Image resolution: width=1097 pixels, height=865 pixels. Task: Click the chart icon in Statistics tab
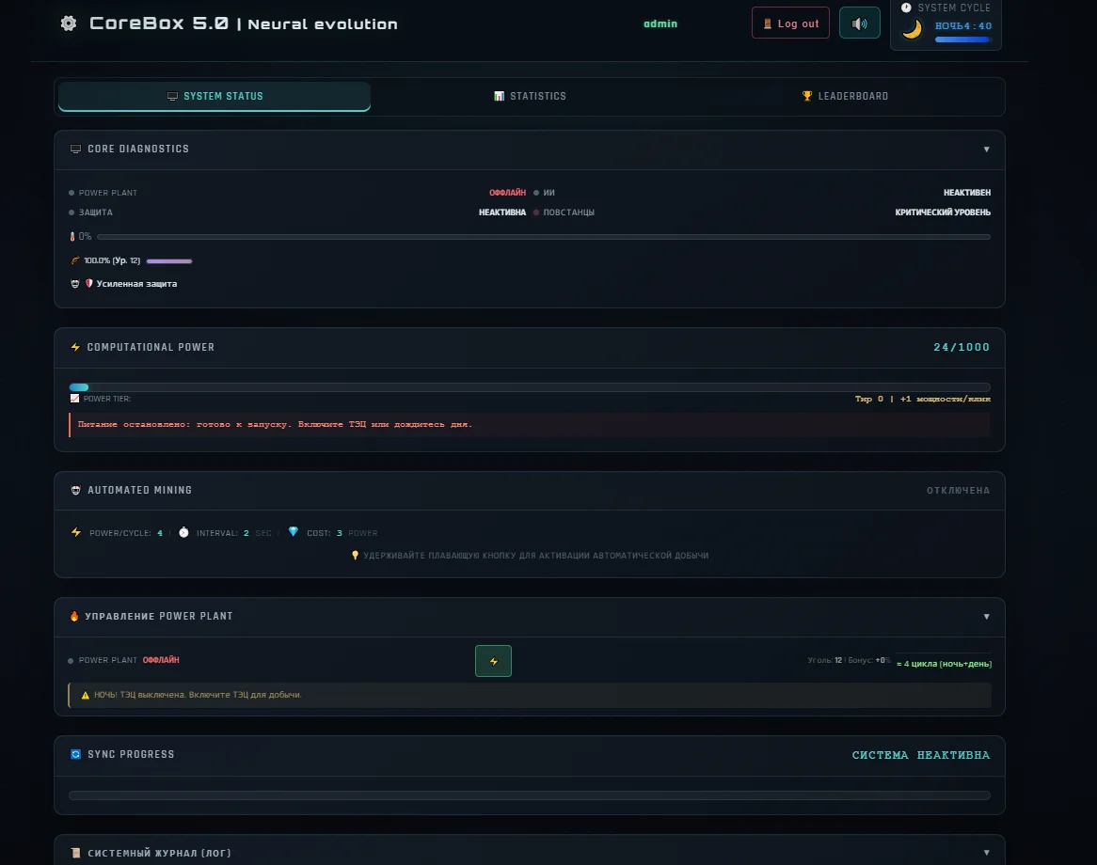click(x=499, y=97)
